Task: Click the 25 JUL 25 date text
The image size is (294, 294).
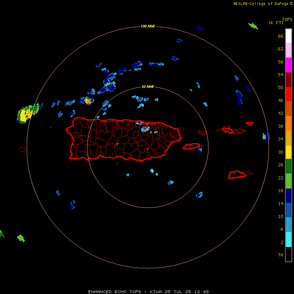Action: (178, 292)
